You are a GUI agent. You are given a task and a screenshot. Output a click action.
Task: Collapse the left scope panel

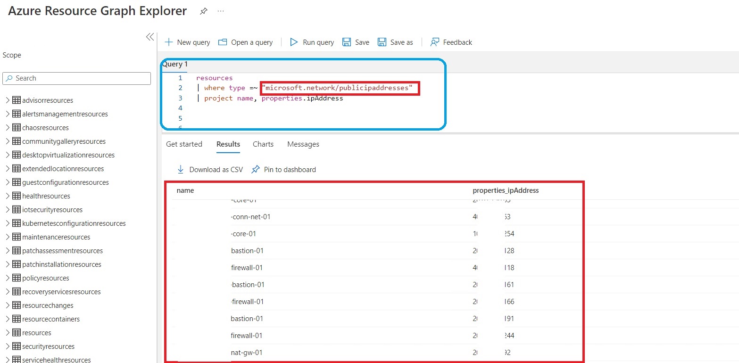[x=149, y=37]
